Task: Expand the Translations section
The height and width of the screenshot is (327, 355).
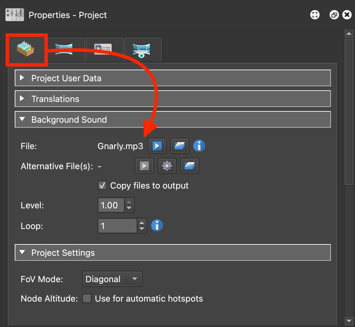Action: coord(22,99)
